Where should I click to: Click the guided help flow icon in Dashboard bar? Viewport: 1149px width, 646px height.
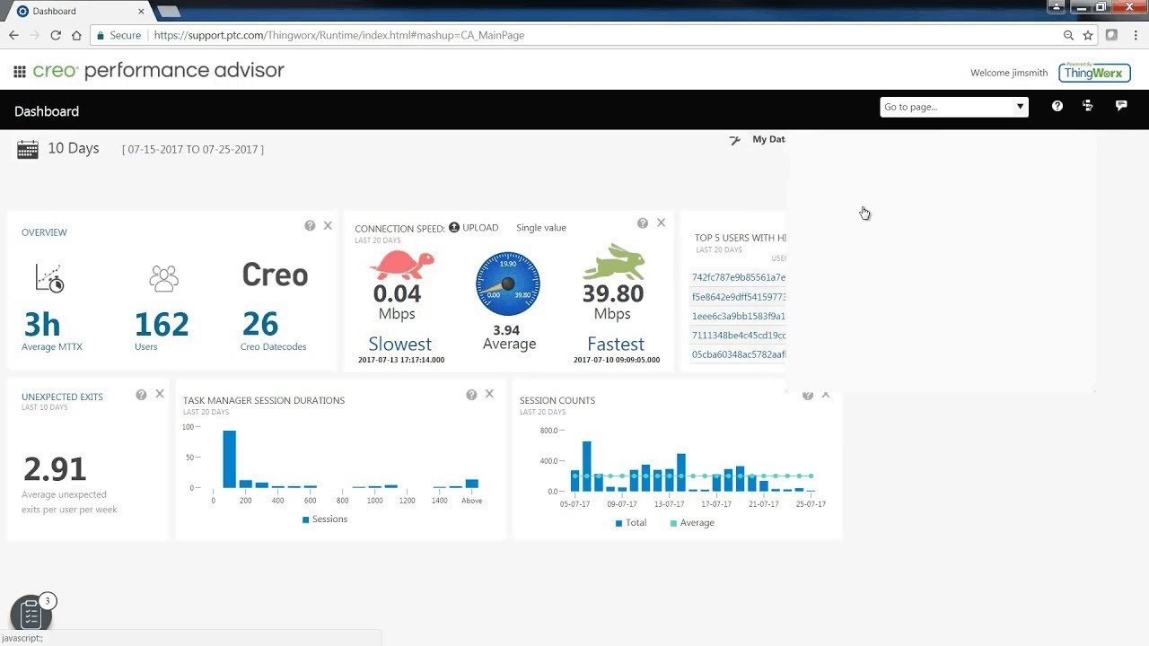point(1088,106)
